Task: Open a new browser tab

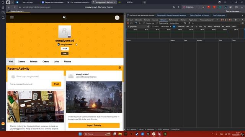Action: tap(145, 2)
